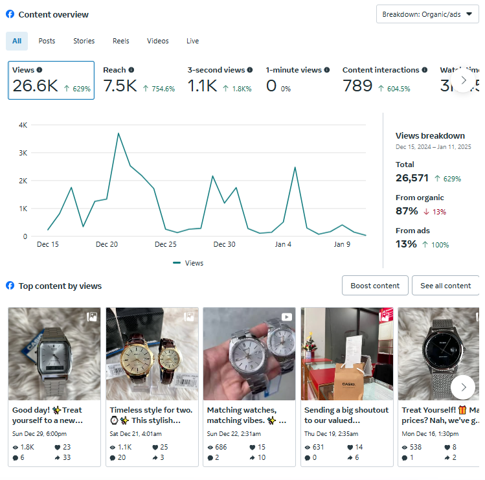Click the 1-minute views info icon
Screen dimensions: 485x480
point(327,70)
